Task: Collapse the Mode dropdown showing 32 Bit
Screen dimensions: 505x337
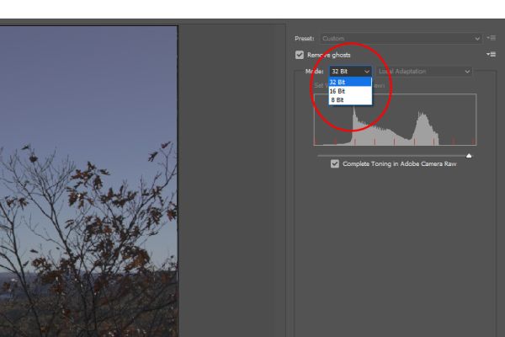Action: coord(350,72)
